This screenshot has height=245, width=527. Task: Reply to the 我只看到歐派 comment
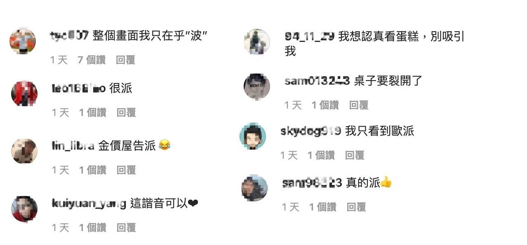point(355,155)
